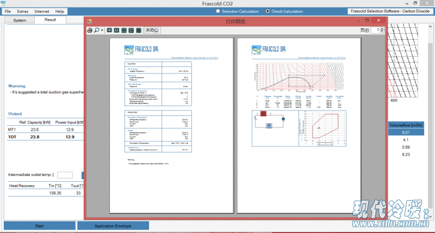
Task: Minimize the print preview window
Action: [x=358, y=21]
